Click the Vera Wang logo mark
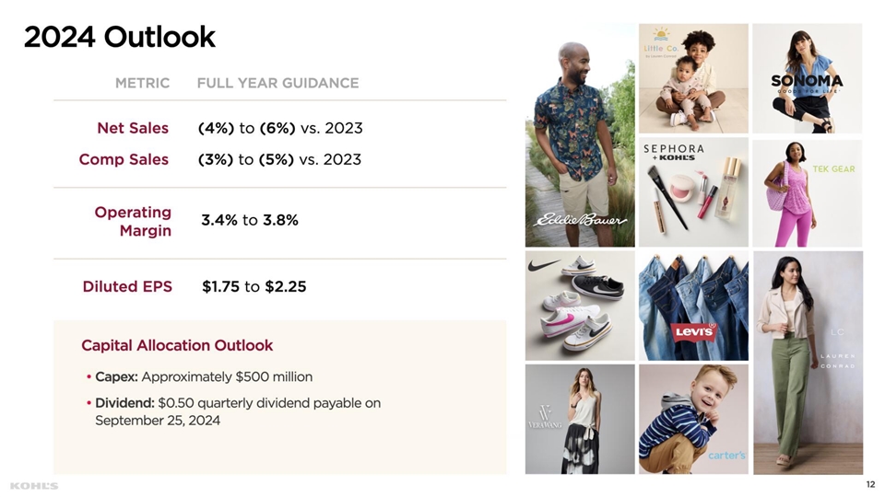The width and height of the screenshot is (885, 497). 544,417
